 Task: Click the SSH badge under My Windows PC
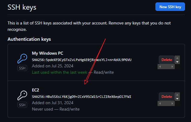[22, 68]
